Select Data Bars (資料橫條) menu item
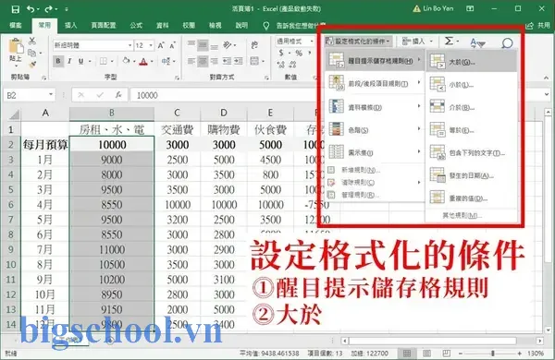The height and width of the screenshot is (360, 555). 375,107
